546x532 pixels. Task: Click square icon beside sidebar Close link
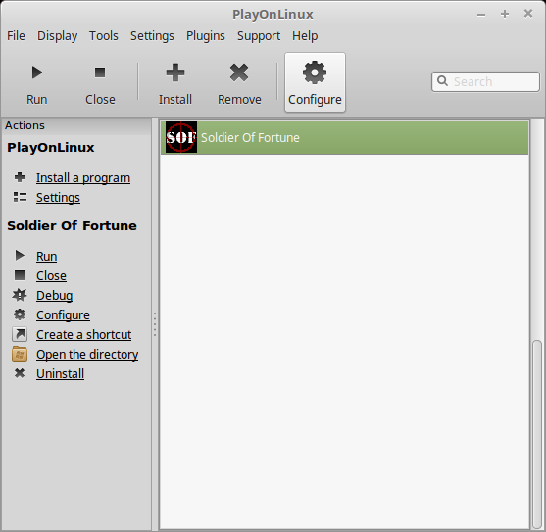(x=20, y=275)
